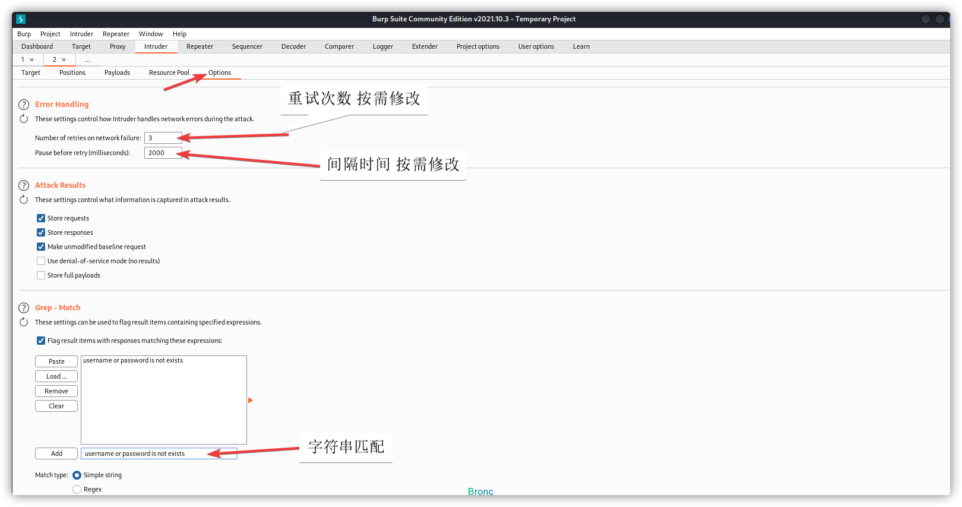The width and height of the screenshot is (962, 507).
Task: Open the Target sub-tab of Intruder
Action: pos(31,73)
